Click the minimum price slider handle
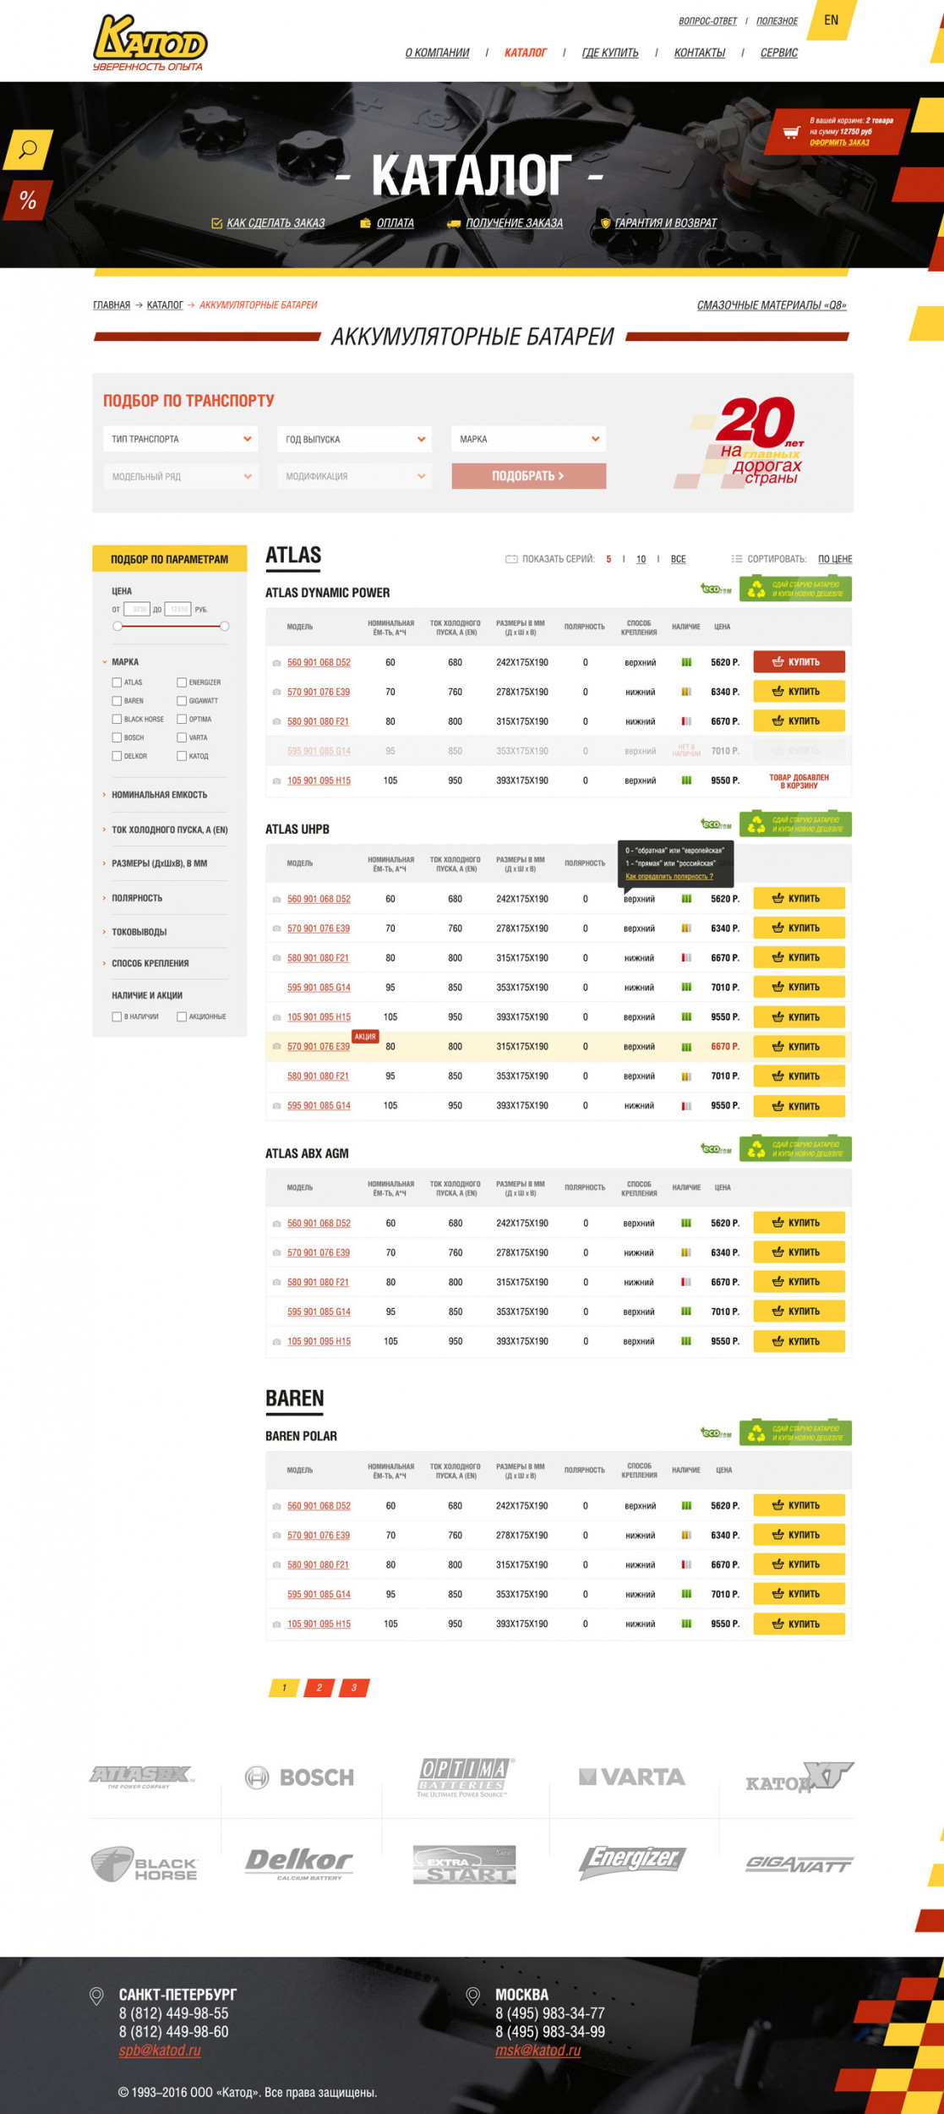The width and height of the screenshot is (944, 2114). click(117, 626)
